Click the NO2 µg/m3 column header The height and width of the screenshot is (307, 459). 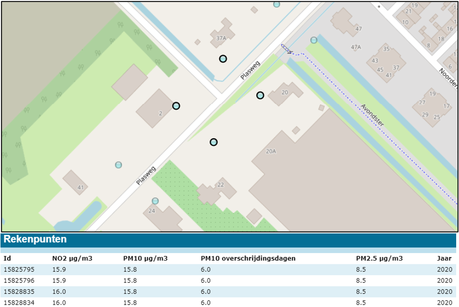point(72,259)
